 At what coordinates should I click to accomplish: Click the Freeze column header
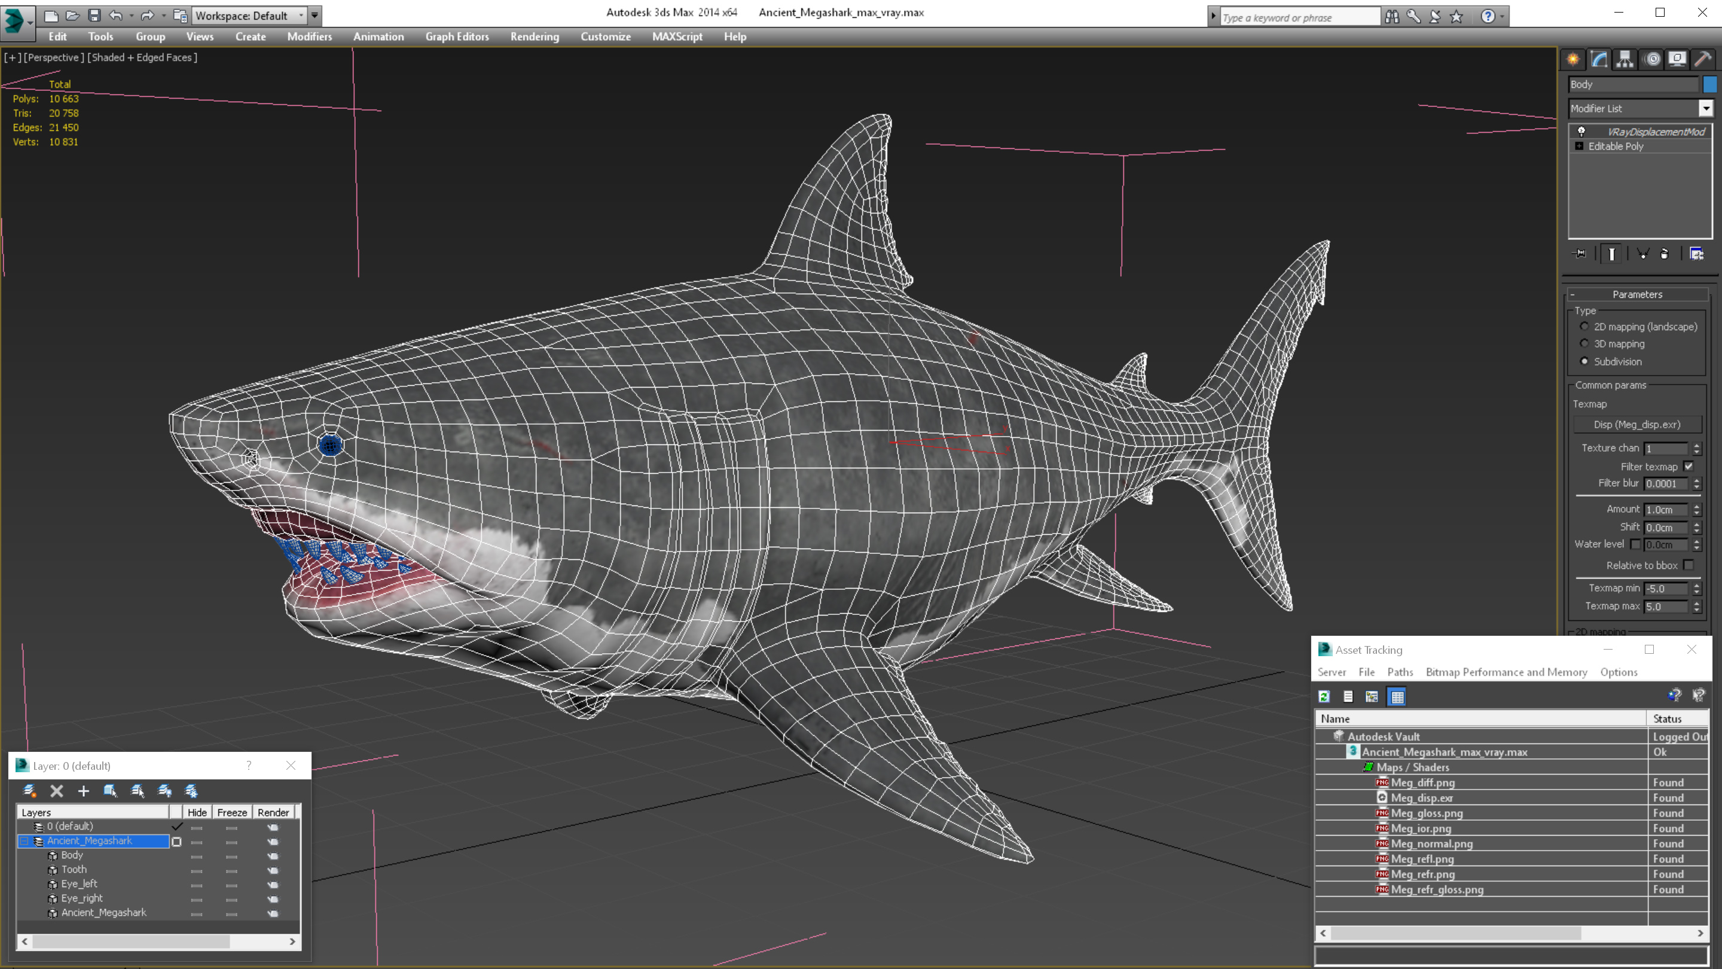point(232,812)
